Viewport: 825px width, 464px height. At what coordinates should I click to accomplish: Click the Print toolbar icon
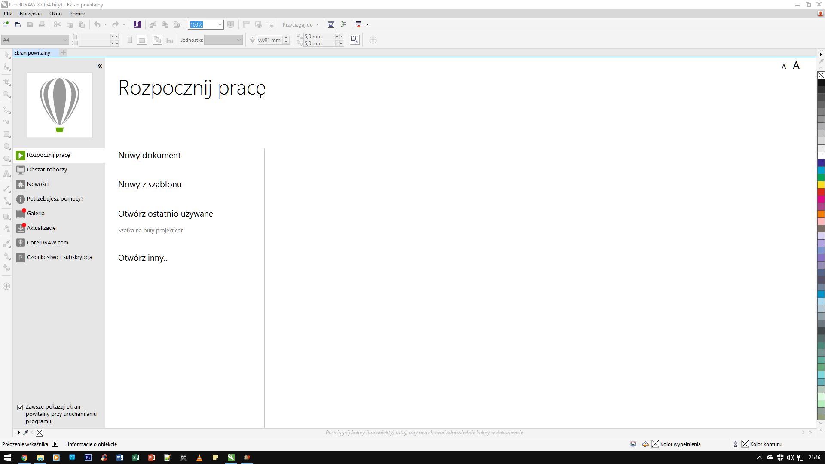(x=42, y=24)
